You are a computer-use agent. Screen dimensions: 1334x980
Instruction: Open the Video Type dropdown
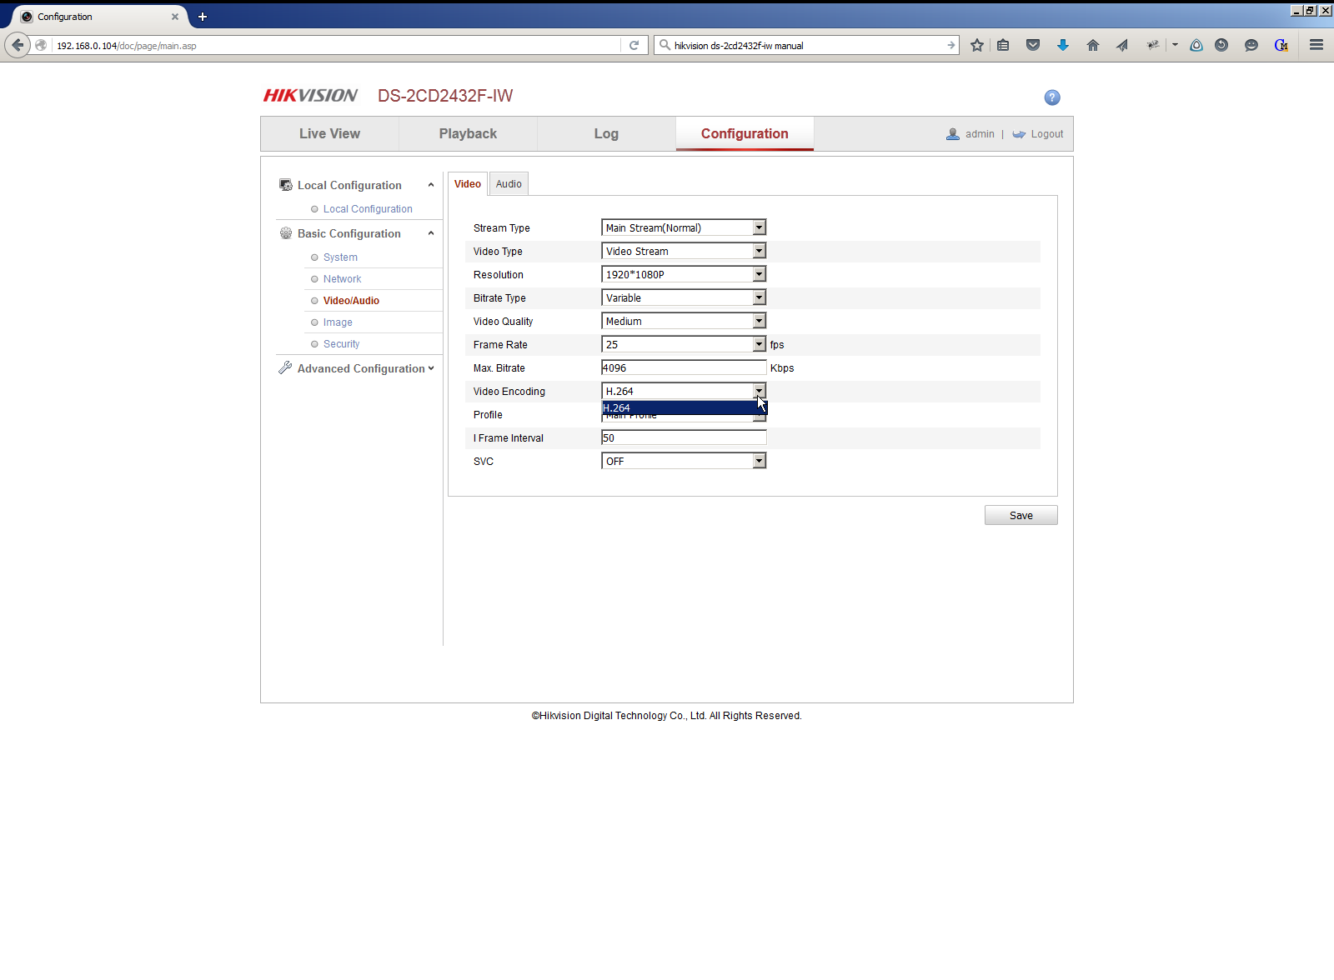(684, 251)
